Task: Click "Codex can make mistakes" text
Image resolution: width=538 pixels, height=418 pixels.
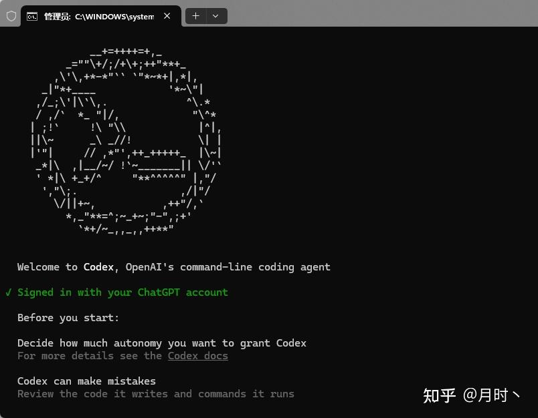Action: coord(86,381)
